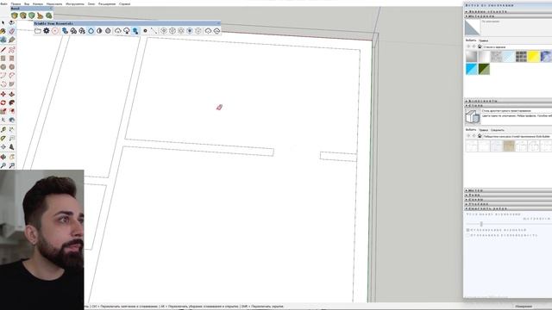Choose the Zoom Window tool
This screenshot has height=310, width=552.
(x=11, y=165)
